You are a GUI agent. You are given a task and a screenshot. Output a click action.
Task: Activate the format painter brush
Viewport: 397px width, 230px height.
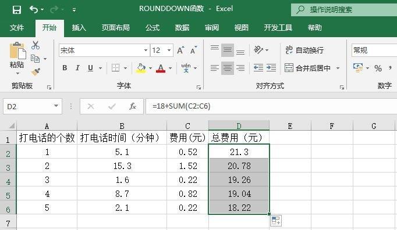click(36, 72)
